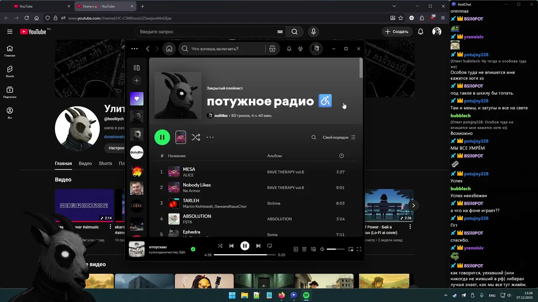This screenshot has width=538, height=302.
Task: Open Spotify Home screen
Action: [x=169, y=49]
